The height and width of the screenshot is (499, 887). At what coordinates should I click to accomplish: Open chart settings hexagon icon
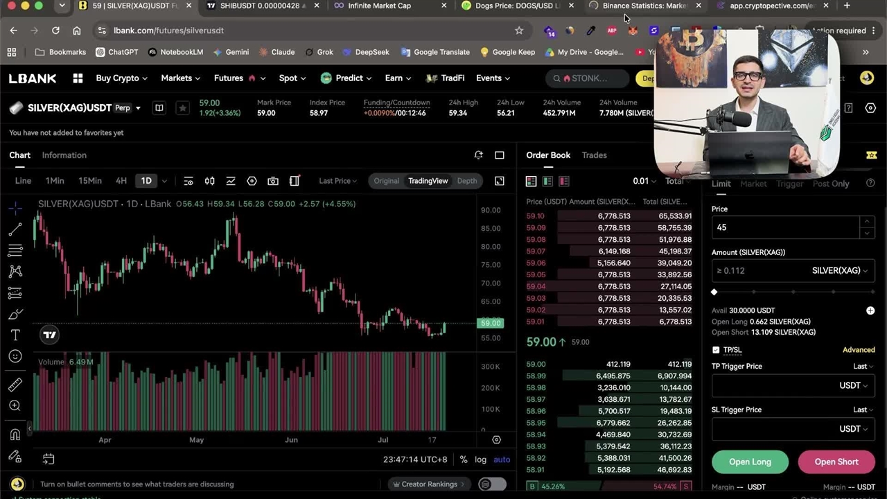pos(252,181)
